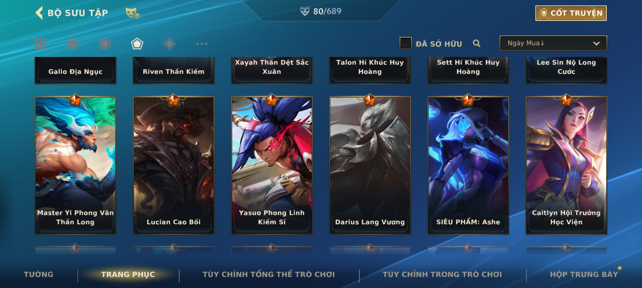Enable the Đã Sở Hữu owned checkbox
This screenshot has width=642, height=288.
(406, 43)
